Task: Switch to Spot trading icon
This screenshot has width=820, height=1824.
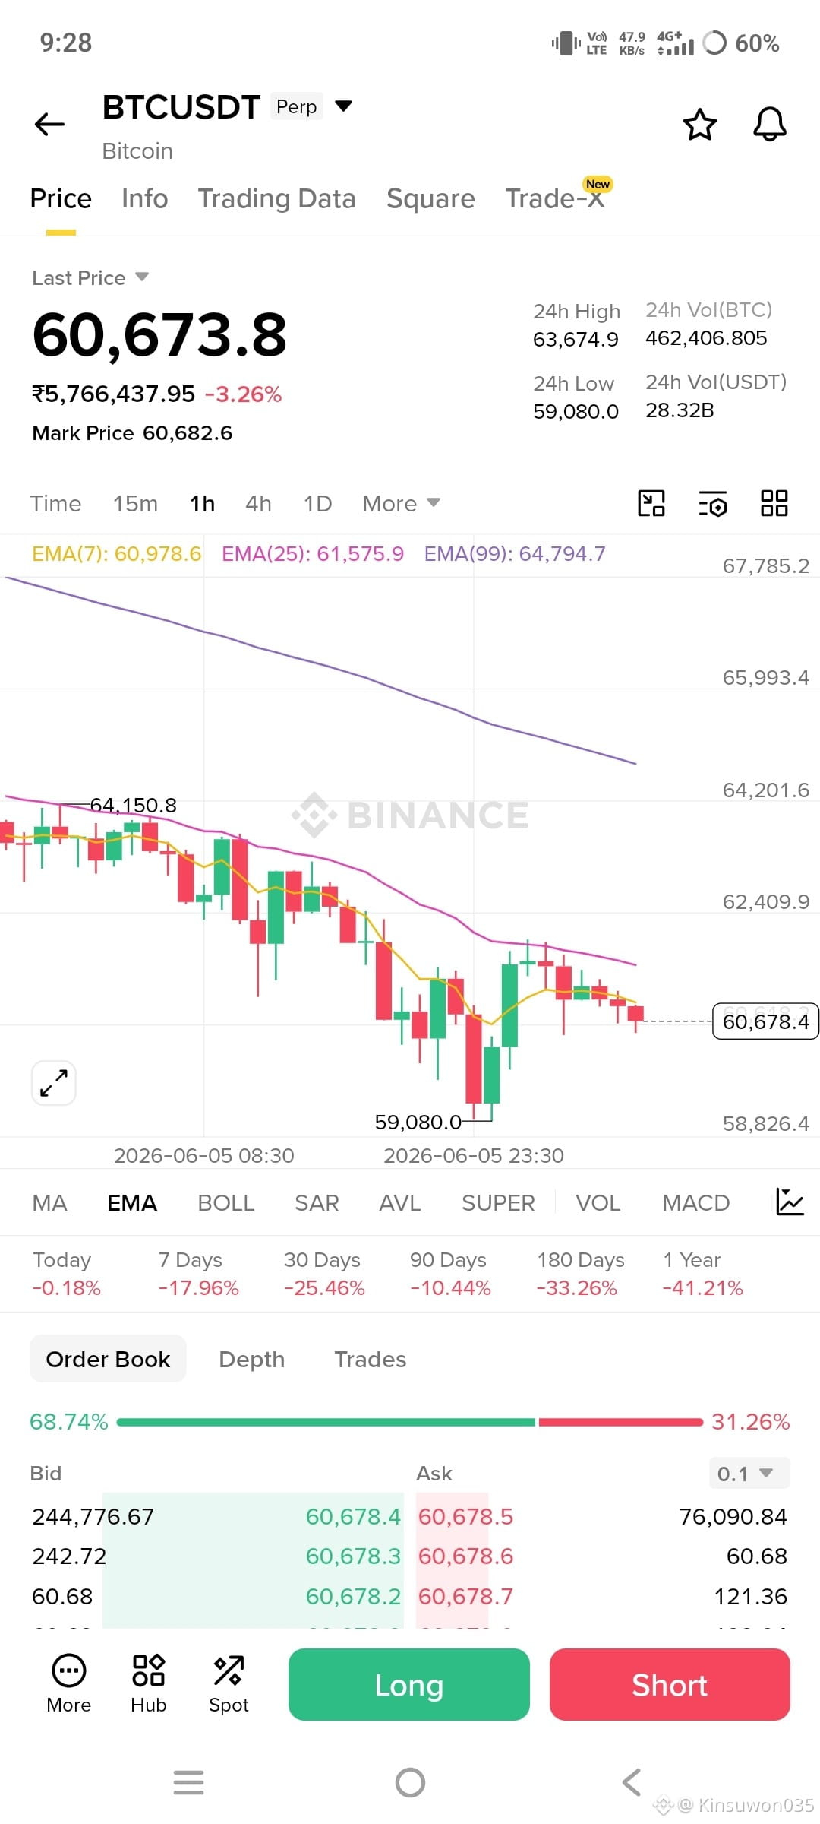Action: point(229,1684)
